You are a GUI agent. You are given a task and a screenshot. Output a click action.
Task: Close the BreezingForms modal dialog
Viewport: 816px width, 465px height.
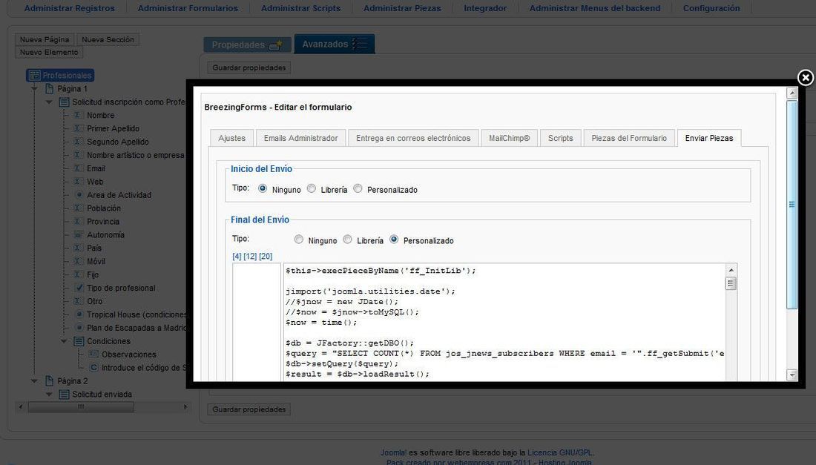[x=805, y=77]
